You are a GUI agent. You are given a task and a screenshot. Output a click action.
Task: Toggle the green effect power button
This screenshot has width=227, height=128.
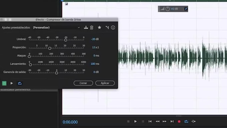4,83
